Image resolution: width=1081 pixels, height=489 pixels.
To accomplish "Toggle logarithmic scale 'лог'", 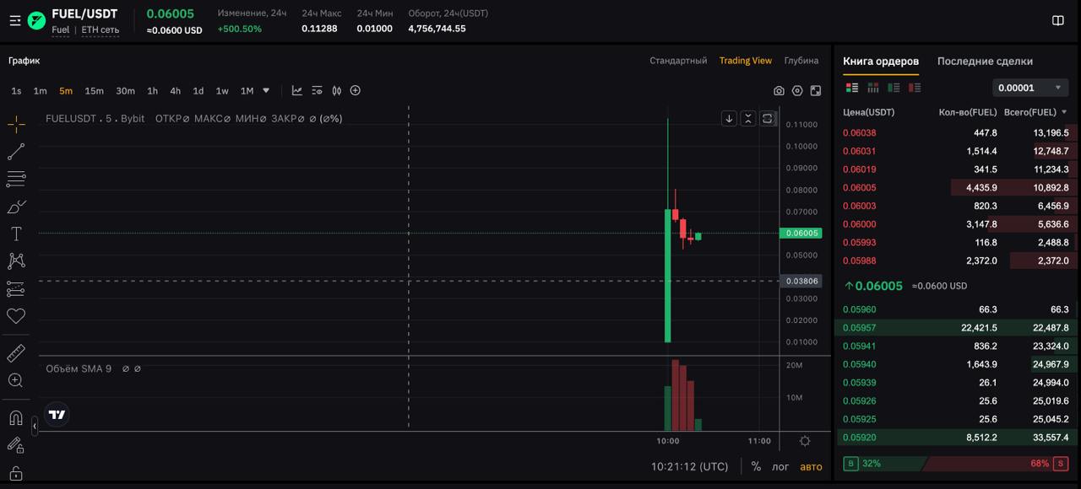I will coord(780,466).
